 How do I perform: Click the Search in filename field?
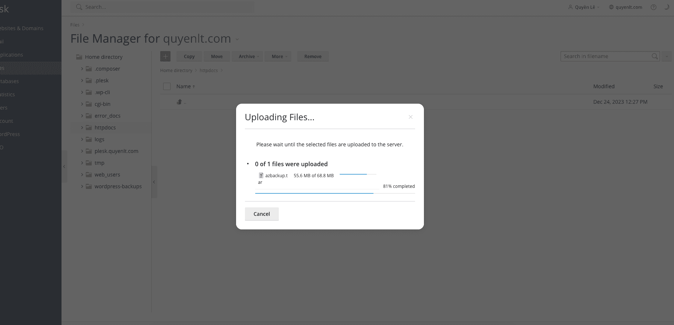(605, 56)
